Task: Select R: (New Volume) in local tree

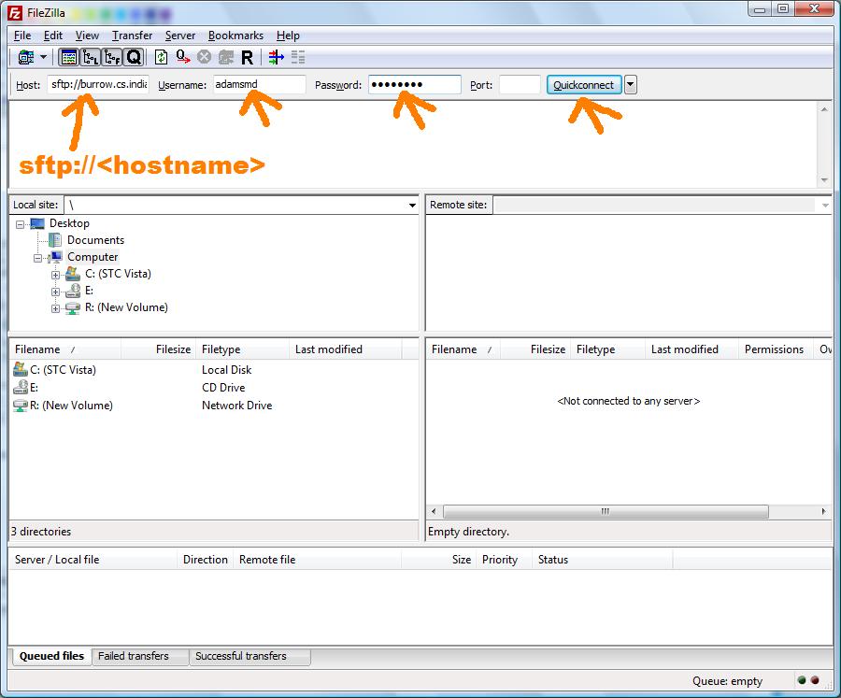Action: pos(126,307)
